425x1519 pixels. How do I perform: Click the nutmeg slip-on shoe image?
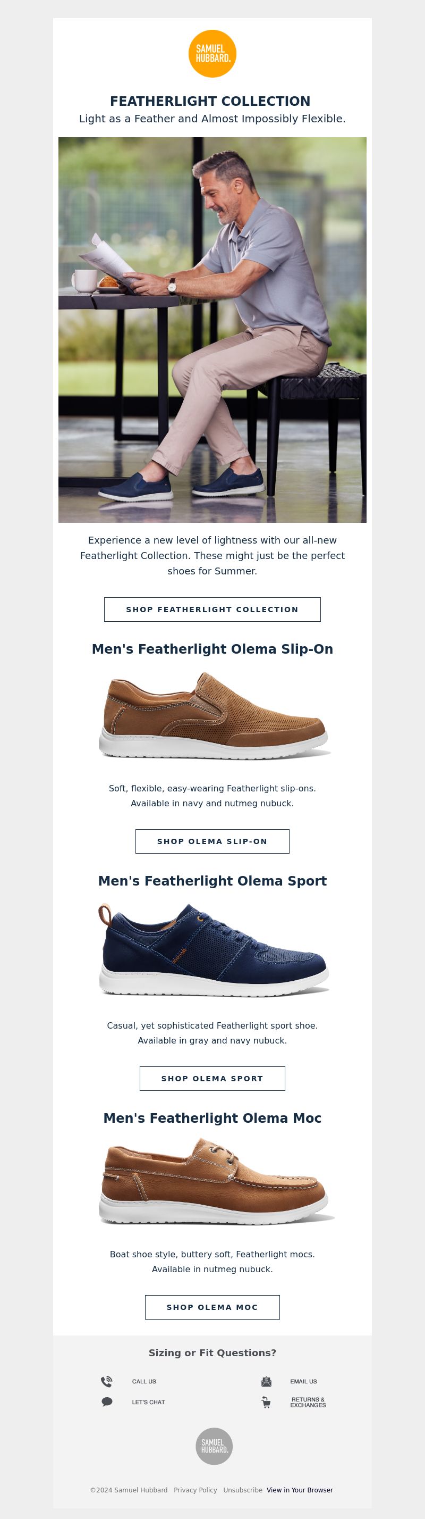point(214,715)
